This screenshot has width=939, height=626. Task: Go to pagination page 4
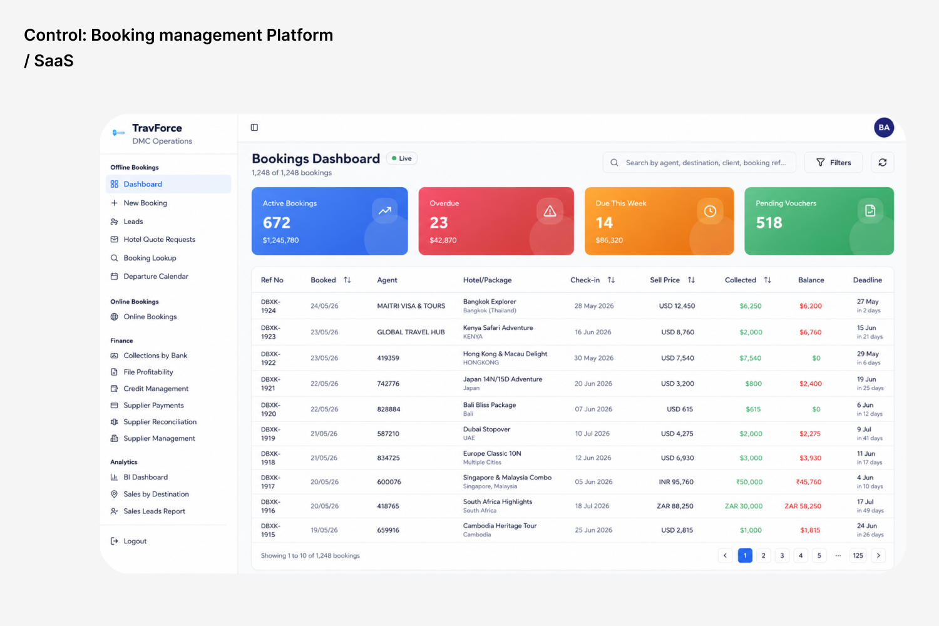pyautogui.click(x=801, y=555)
